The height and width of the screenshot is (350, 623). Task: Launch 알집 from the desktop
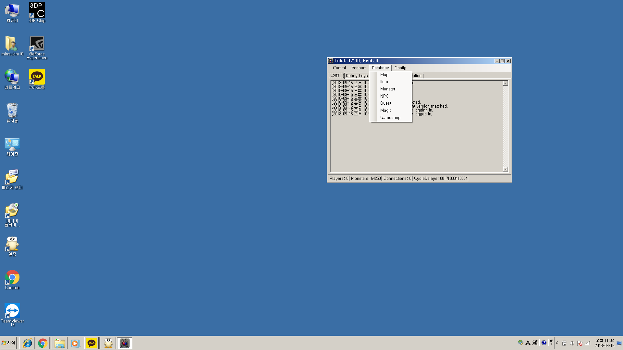click(x=12, y=246)
